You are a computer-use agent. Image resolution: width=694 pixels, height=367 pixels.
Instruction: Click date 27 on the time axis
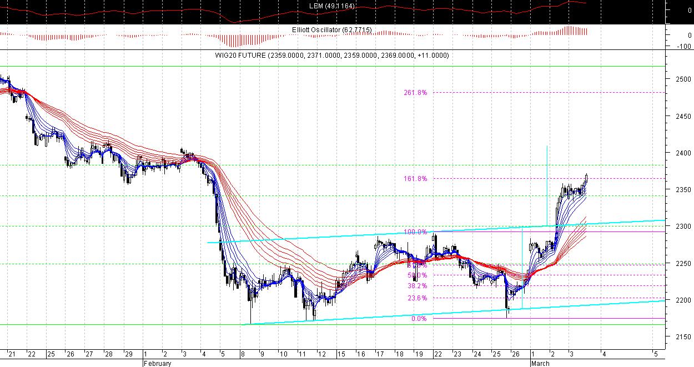click(x=89, y=354)
